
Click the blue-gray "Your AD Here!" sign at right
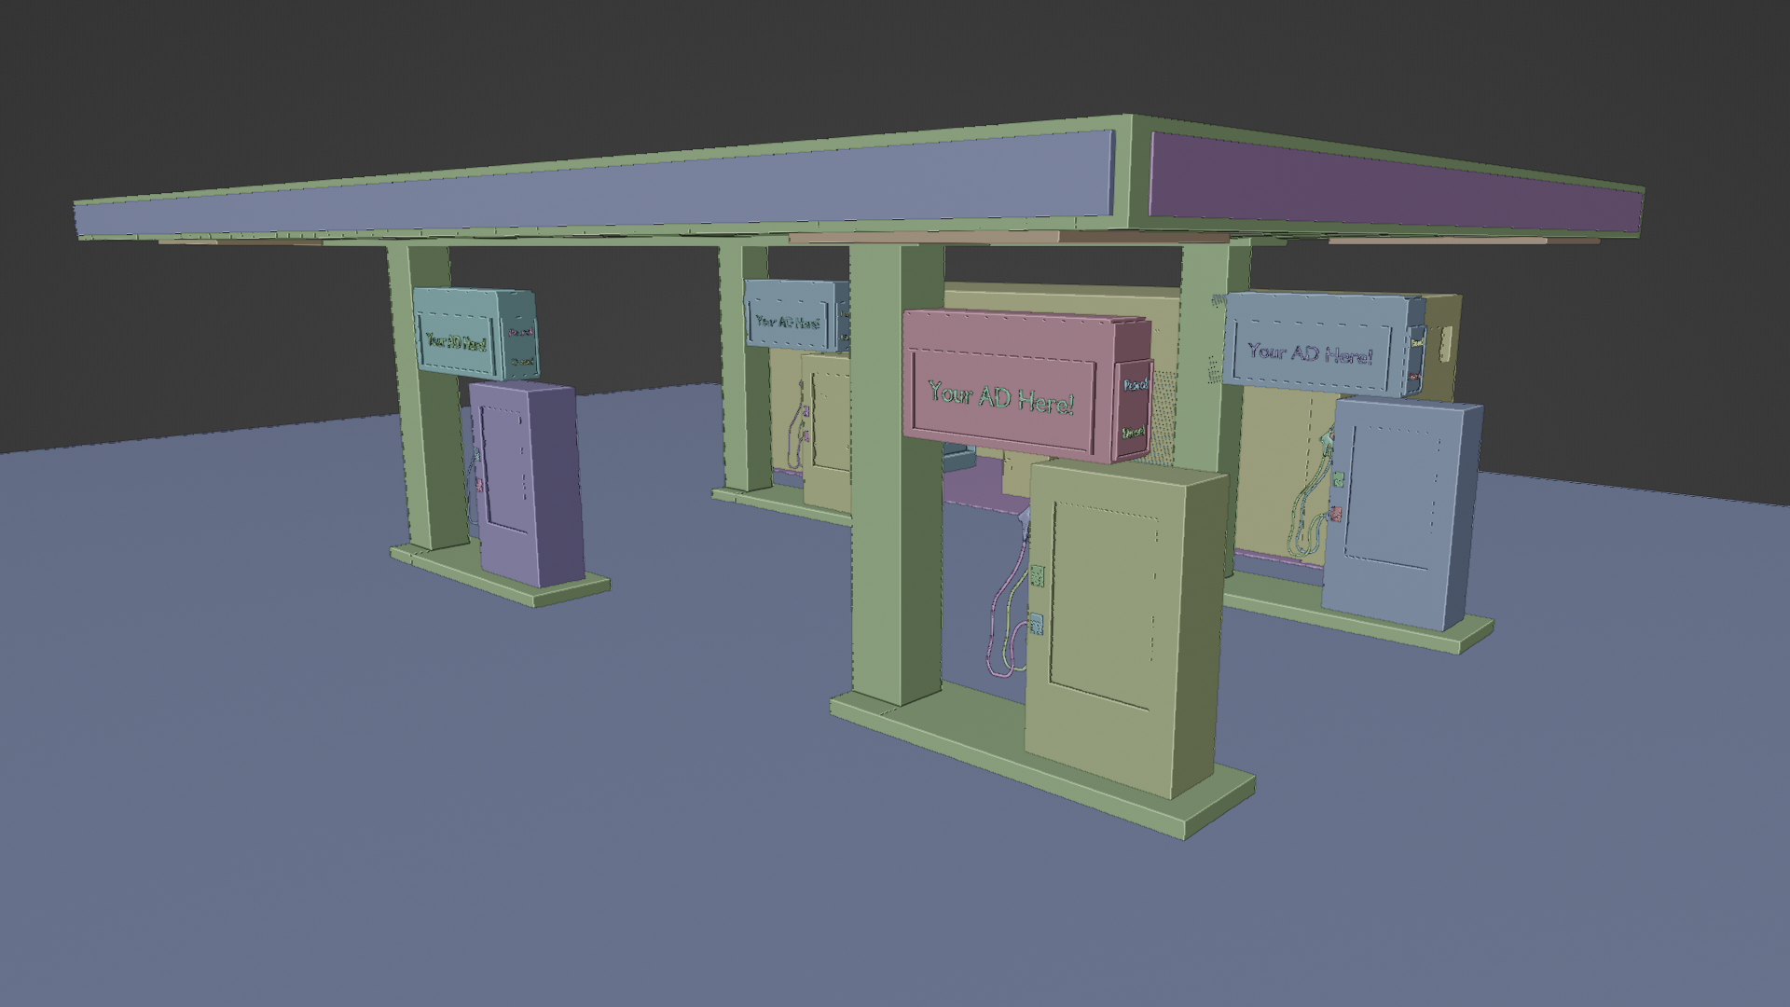(x=1310, y=352)
